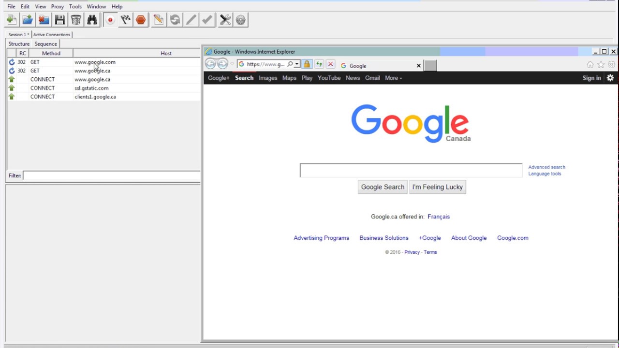Viewport: 619px width, 348px height.
Task: Select the clients1.google.ca request row
Action: (x=103, y=97)
